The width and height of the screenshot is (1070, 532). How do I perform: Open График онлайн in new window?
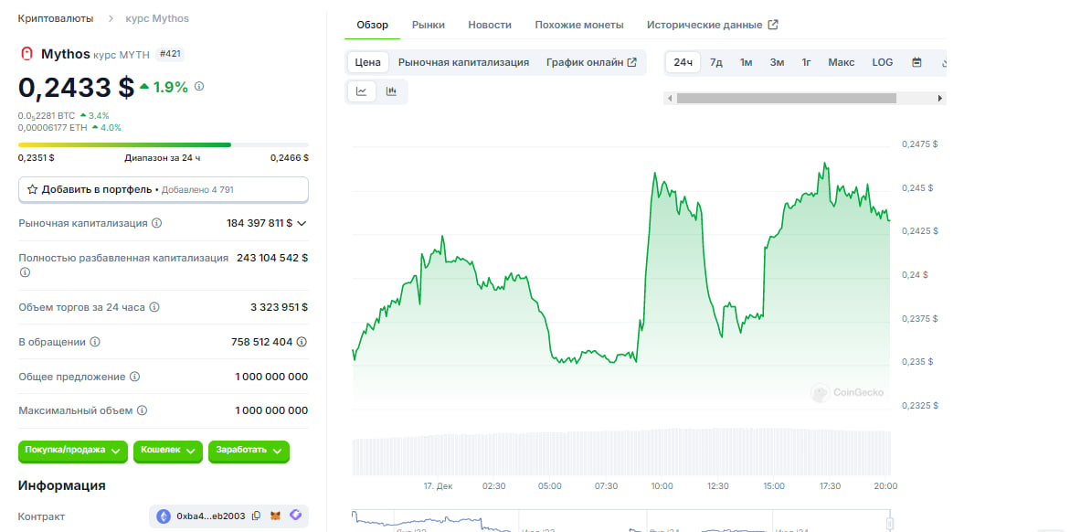pos(591,62)
